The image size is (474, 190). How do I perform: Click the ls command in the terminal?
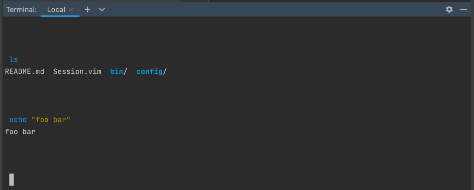[x=14, y=60]
